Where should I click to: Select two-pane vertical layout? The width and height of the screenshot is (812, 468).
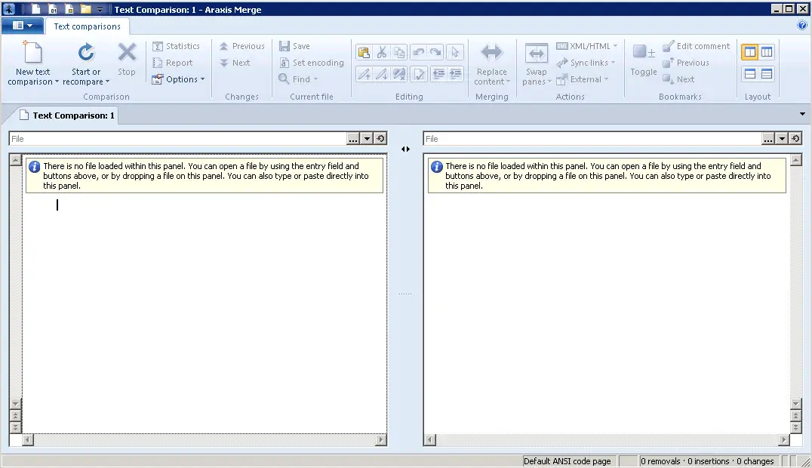(x=750, y=52)
